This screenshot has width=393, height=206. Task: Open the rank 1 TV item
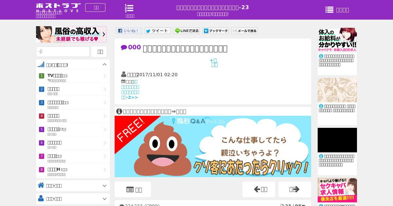coord(73,77)
